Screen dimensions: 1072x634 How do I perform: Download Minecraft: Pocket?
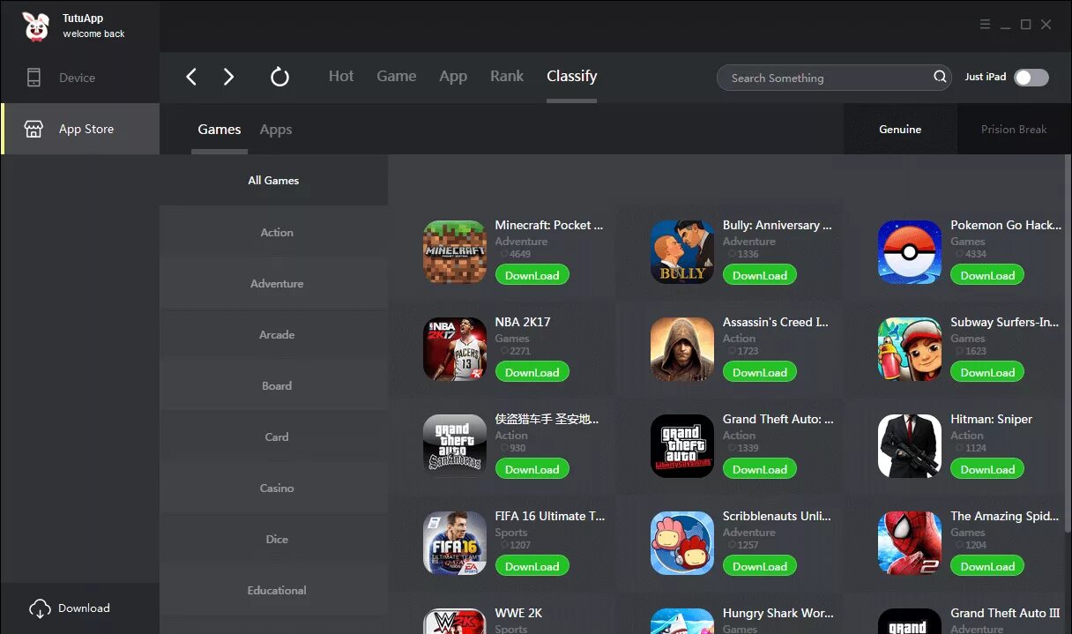pos(532,275)
